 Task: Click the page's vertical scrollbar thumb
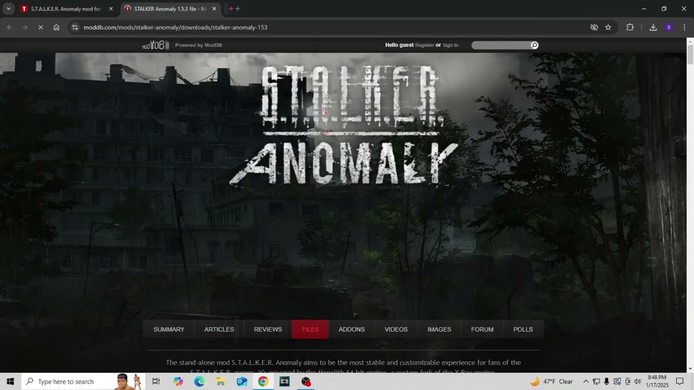690,55
